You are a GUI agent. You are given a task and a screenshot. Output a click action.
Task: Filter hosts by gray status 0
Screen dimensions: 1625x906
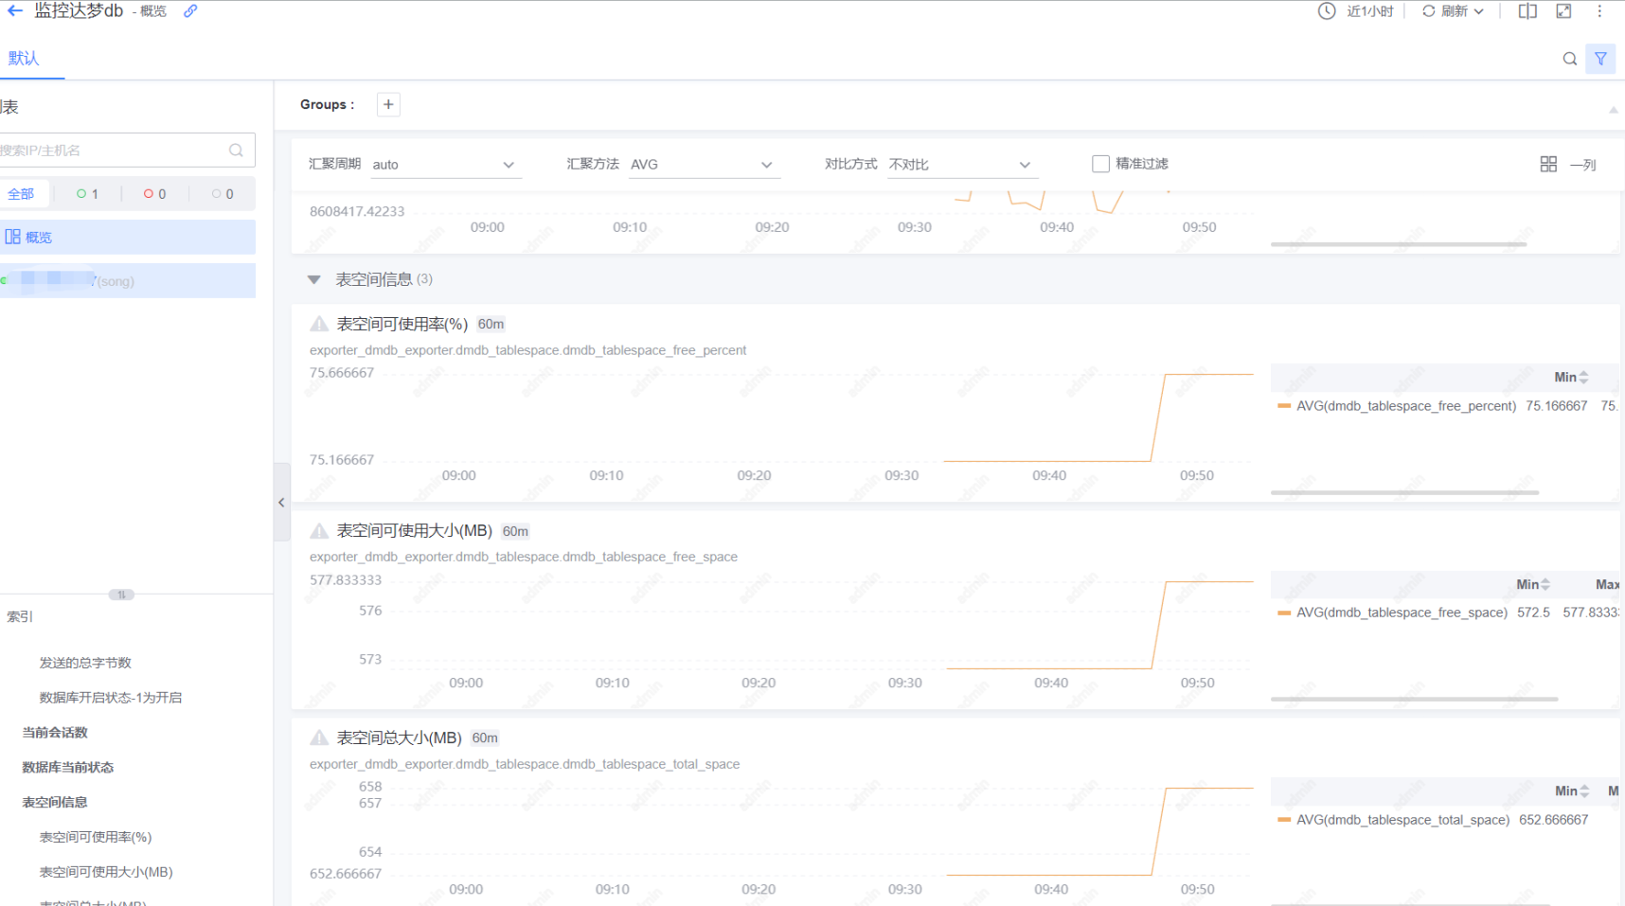(x=223, y=194)
